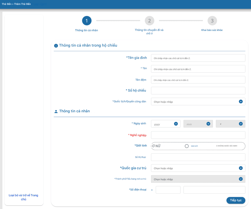Click Loại bỏ và trở về Trang chủ link
251x209 pixels.
pyautogui.click(x=23, y=197)
